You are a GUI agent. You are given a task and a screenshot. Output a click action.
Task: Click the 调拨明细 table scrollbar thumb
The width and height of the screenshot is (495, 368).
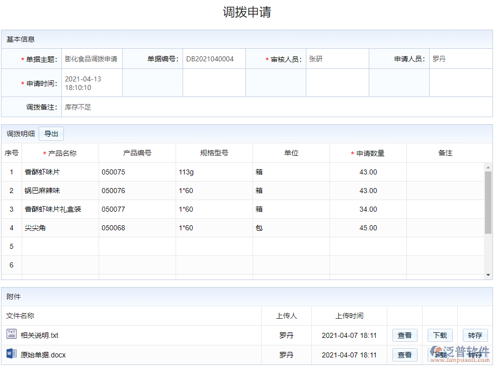click(x=488, y=202)
